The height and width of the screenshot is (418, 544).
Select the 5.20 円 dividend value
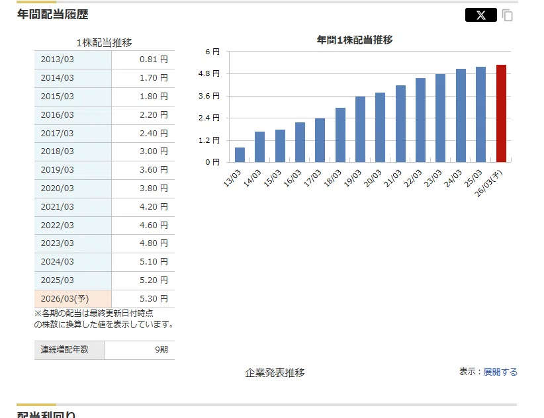click(x=154, y=280)
